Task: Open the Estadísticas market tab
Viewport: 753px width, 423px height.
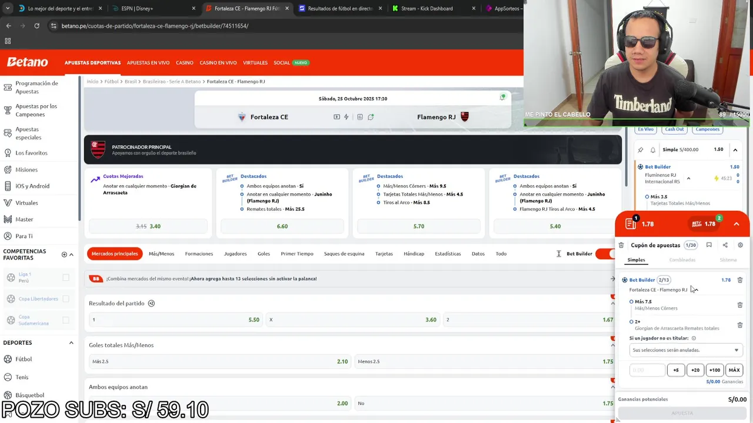Action: [448, 254]
